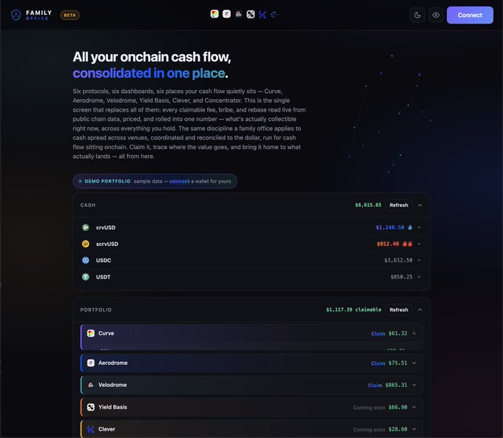Refresh the Cash section
Viewport: 503px width, 438px height.
pyautogui.click(x=399, y=205)
